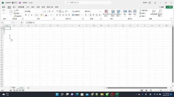Align cell content to bottom
Screen dimensions: 174x97
pyautogui.click(x=63, y=11)
